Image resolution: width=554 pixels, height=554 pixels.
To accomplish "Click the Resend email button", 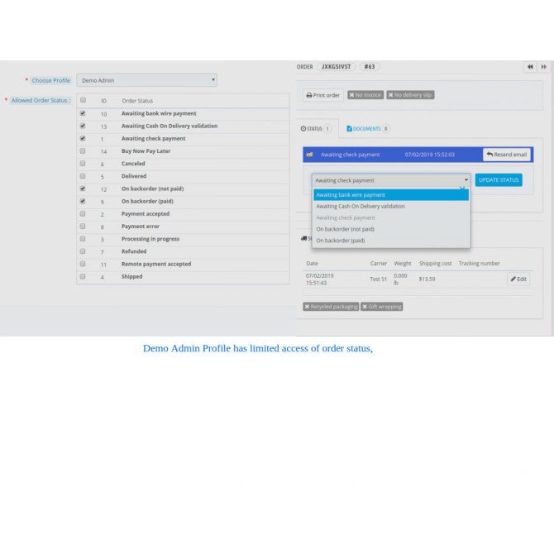I will [507, 155].
